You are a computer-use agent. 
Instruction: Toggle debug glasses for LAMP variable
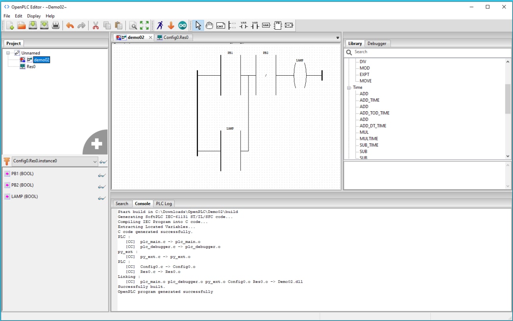click(x=102, y=198)
